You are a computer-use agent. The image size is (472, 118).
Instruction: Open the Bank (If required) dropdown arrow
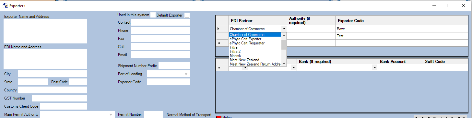point(375,68)
